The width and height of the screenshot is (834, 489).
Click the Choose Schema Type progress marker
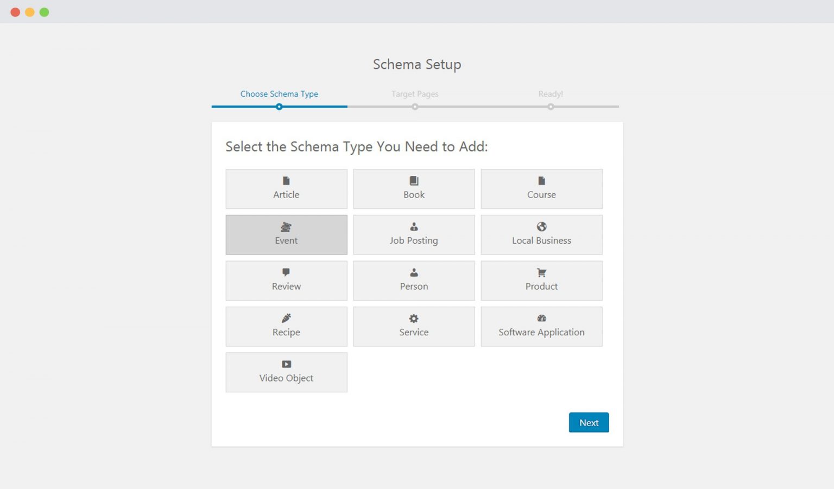[279, 106]
